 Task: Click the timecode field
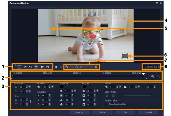(x=151, y=67)
